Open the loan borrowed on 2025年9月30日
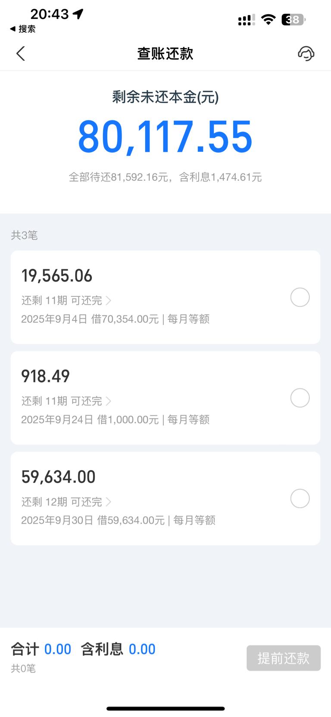 pos(118,520)
